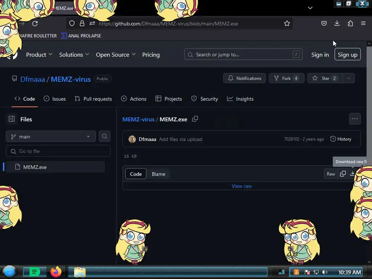The image size is (372, 279).
Task: Click the List all tabs chevron
Action: 310,8
